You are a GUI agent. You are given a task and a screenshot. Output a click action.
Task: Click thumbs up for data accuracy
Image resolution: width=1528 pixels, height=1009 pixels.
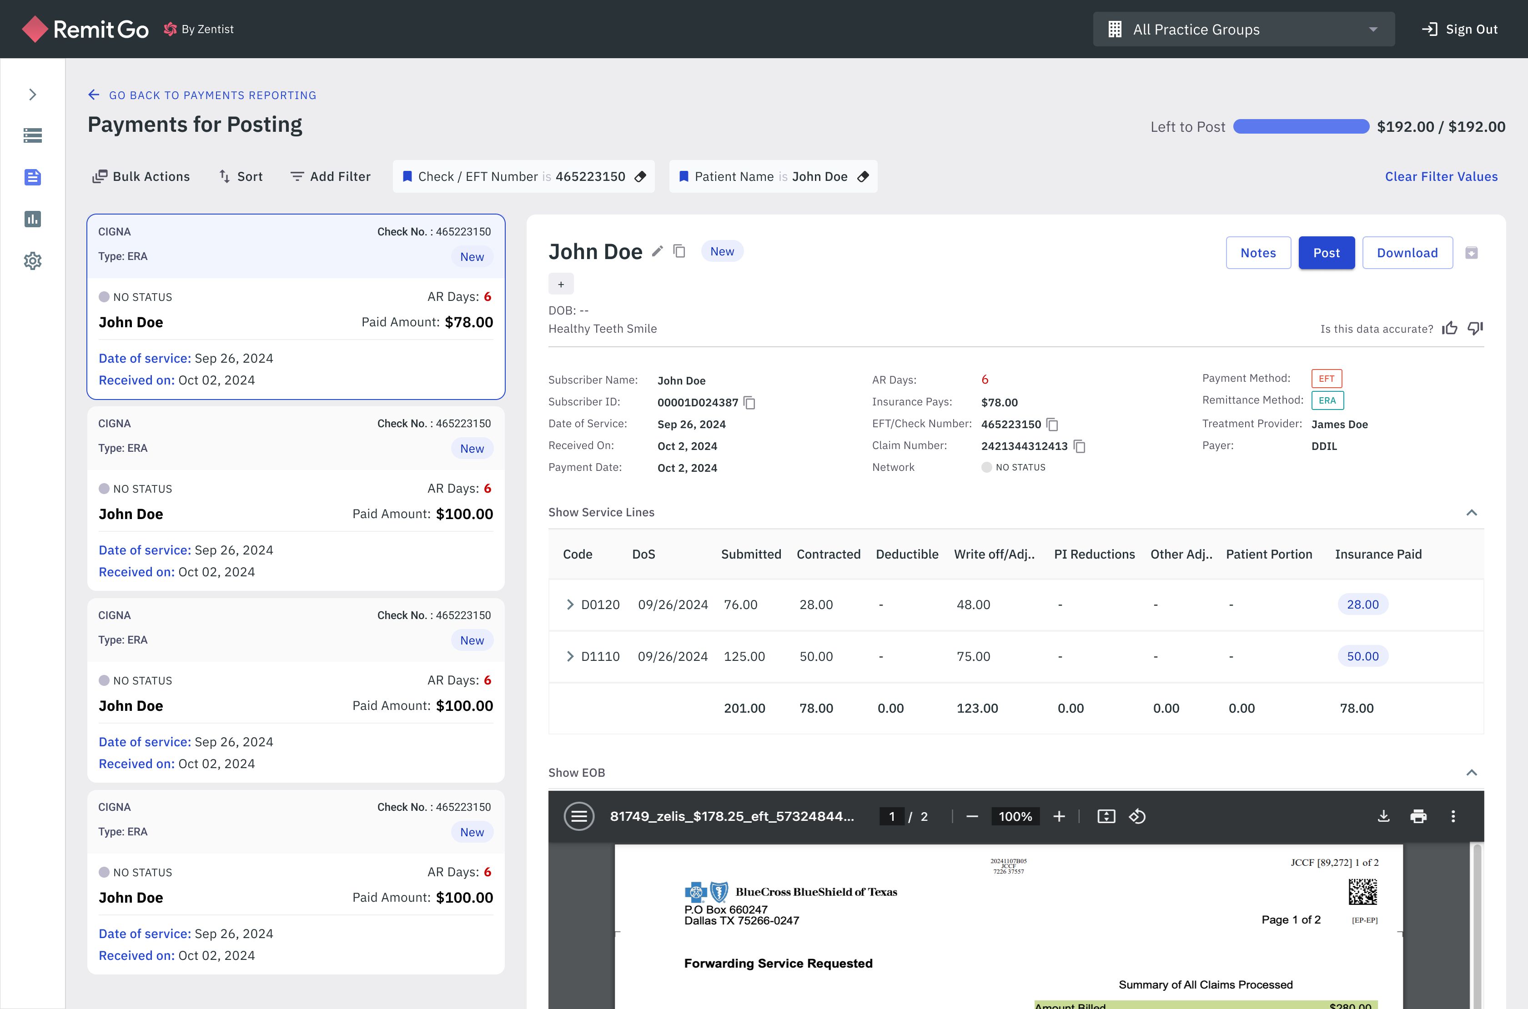pos(1449,329)
